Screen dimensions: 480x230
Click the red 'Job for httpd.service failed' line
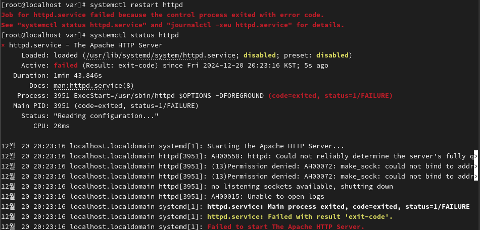(x=162, y=15)
